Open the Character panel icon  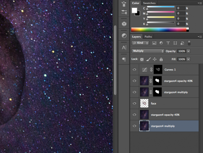pyautogui.click(x=124, y=48)
